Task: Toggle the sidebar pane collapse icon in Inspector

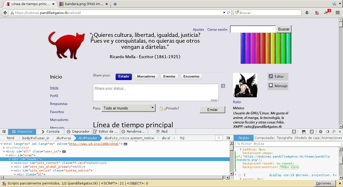Action: (228, 138)
